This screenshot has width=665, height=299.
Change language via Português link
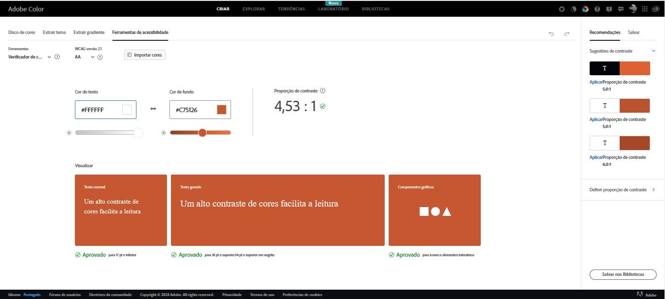point(32,295)
